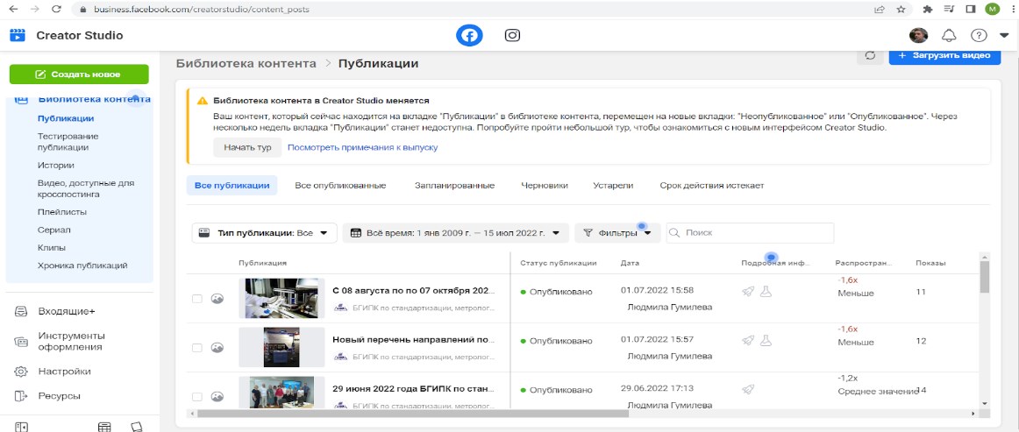Click the Поиск search field
Viewport: 1019px width, 432px height.
pos(754,233)
